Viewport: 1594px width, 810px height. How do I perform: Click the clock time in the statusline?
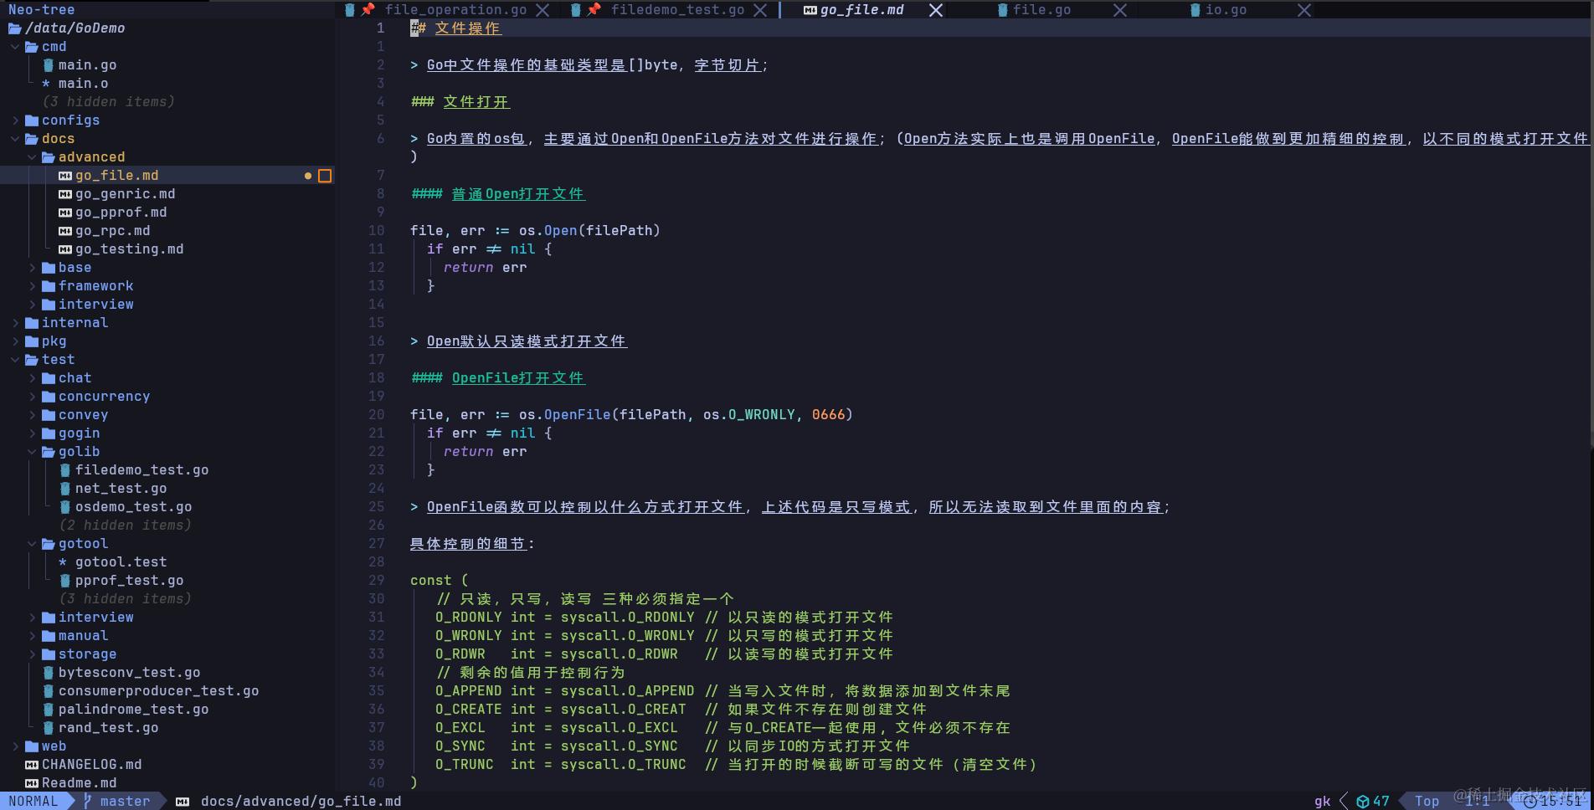click(x=1561, y=801)
